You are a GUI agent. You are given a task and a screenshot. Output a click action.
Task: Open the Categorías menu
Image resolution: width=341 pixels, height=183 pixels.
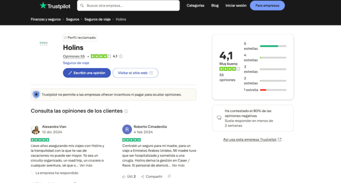(195, 5)
